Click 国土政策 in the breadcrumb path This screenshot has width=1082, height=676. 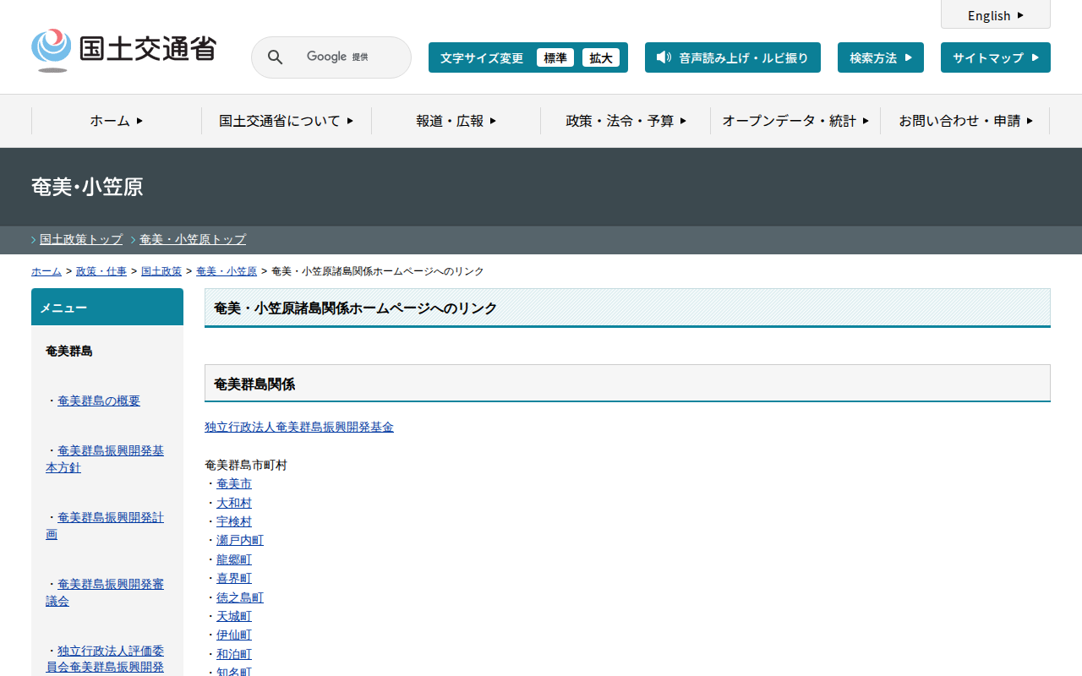pyautogui.click(x=161, y=271)
